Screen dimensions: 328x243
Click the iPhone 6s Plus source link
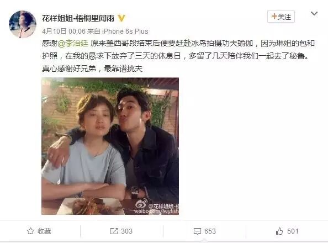(125, 31)
